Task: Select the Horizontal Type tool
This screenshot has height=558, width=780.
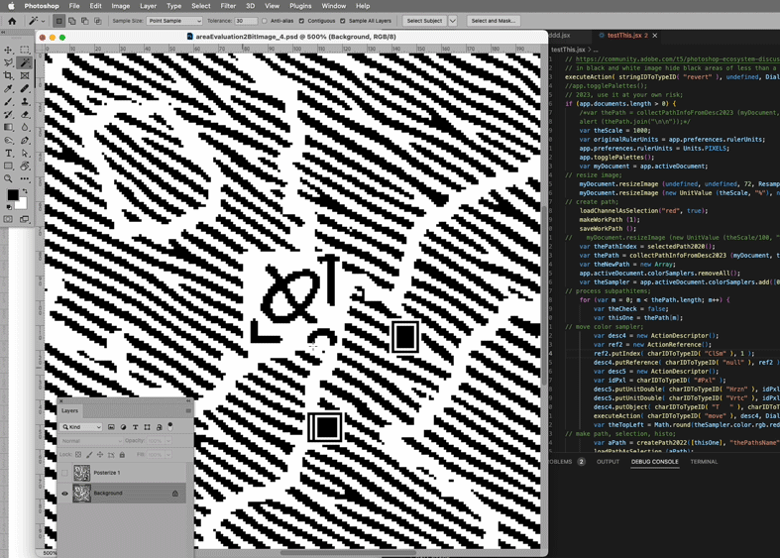Action: coord(9,154)
